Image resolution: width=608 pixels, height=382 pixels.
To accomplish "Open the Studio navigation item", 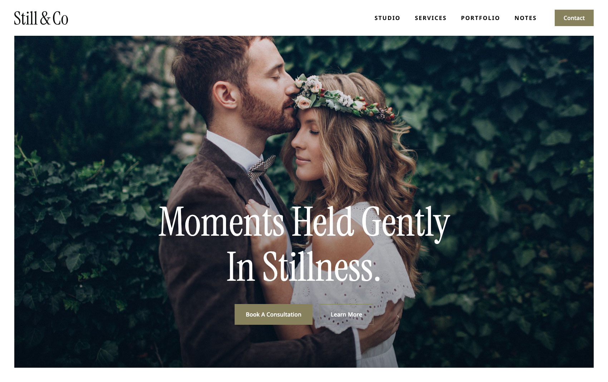I will click(387, 18).
